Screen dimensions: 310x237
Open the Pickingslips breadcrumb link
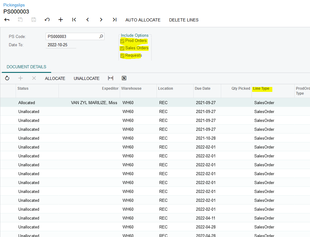[14, 5]
